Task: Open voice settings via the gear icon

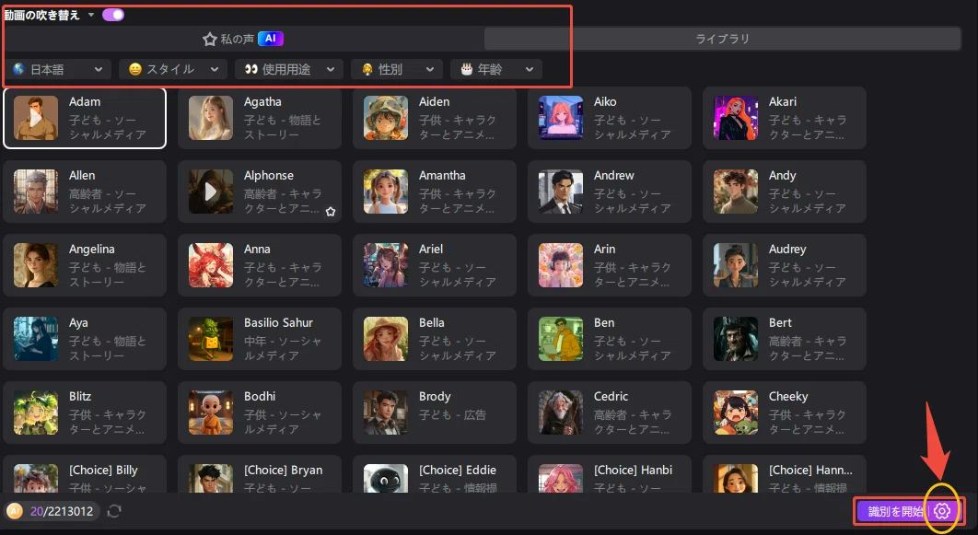Action: pyautogui.click(x=941, y=511)
